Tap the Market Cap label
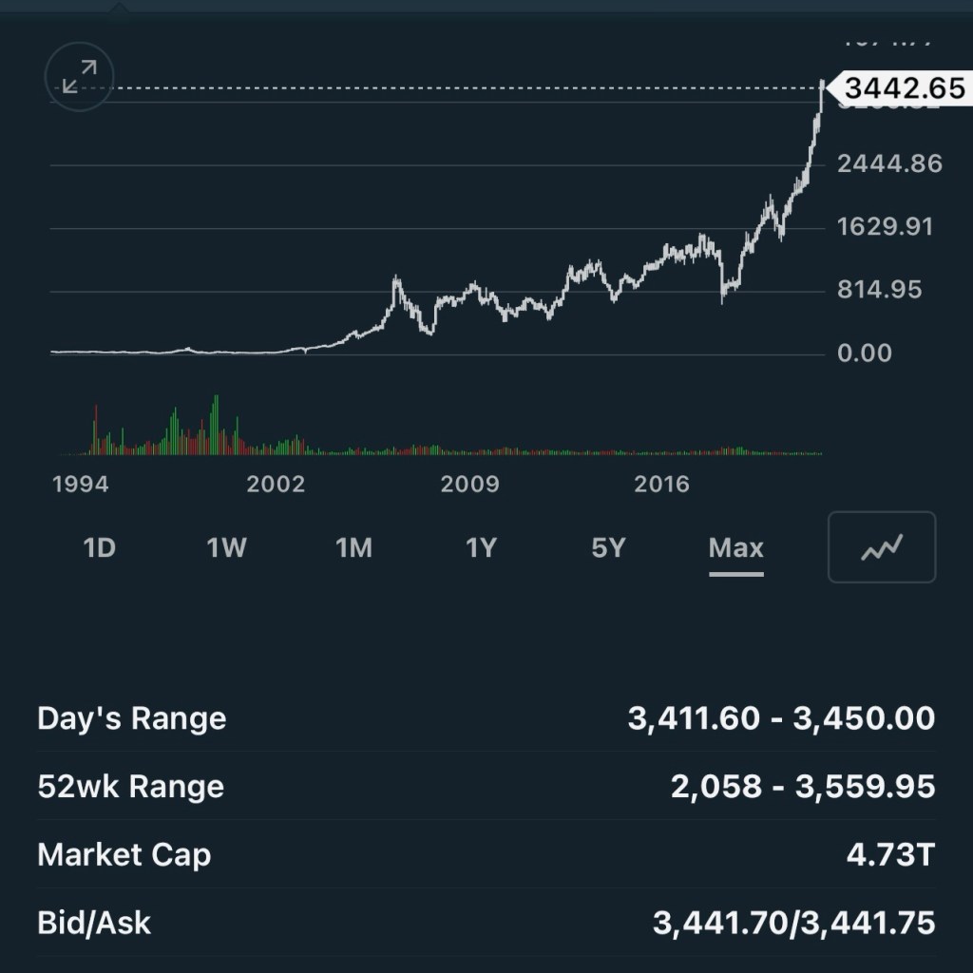This screenshot has width=973, height=973. (x=124, y=855)
